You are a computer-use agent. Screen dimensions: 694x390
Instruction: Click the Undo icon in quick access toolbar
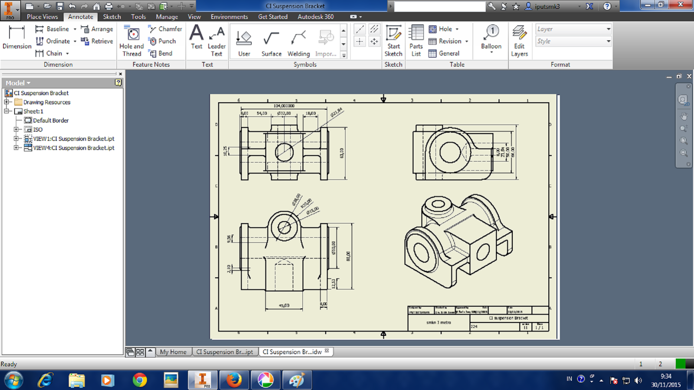72,6
